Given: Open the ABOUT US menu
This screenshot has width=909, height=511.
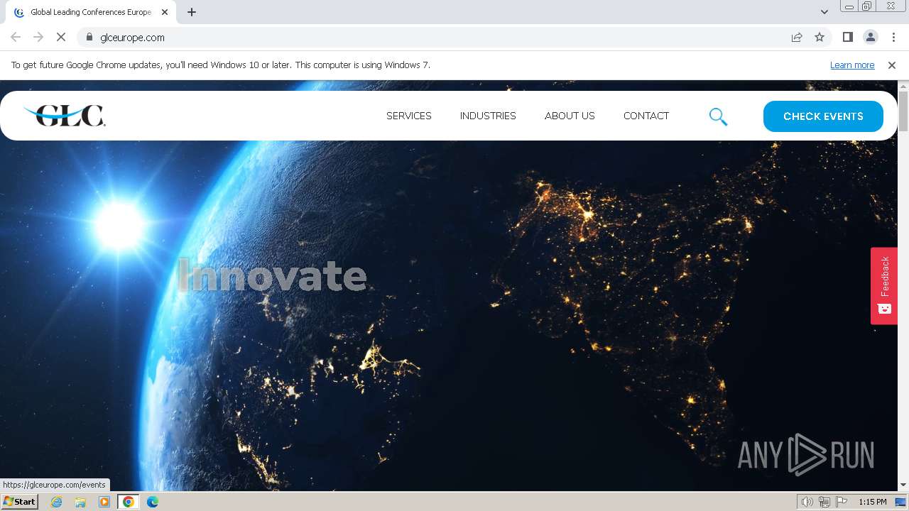Looking at the screenshot, I should [x=570, y=116].
